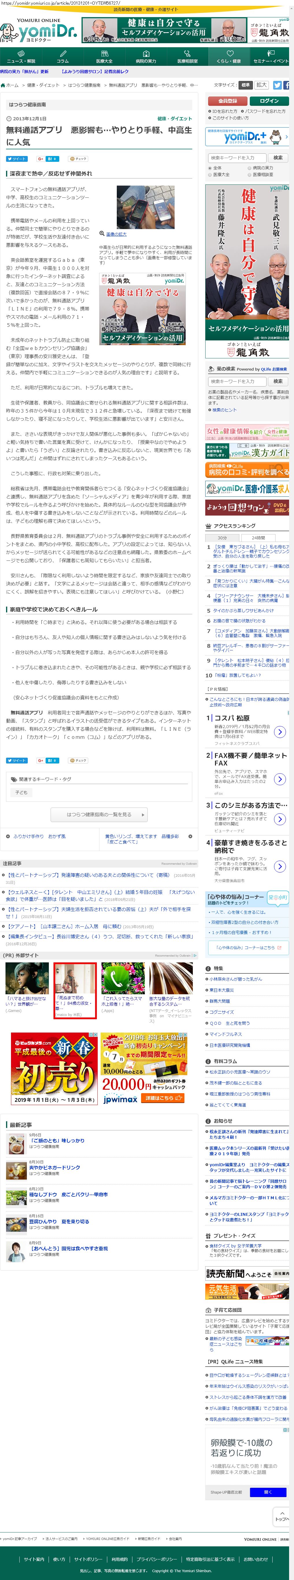Focus the site 検索キーワードを入力 field
The width and height of the screenshot is (294, 1580).
tap(237, 158)
